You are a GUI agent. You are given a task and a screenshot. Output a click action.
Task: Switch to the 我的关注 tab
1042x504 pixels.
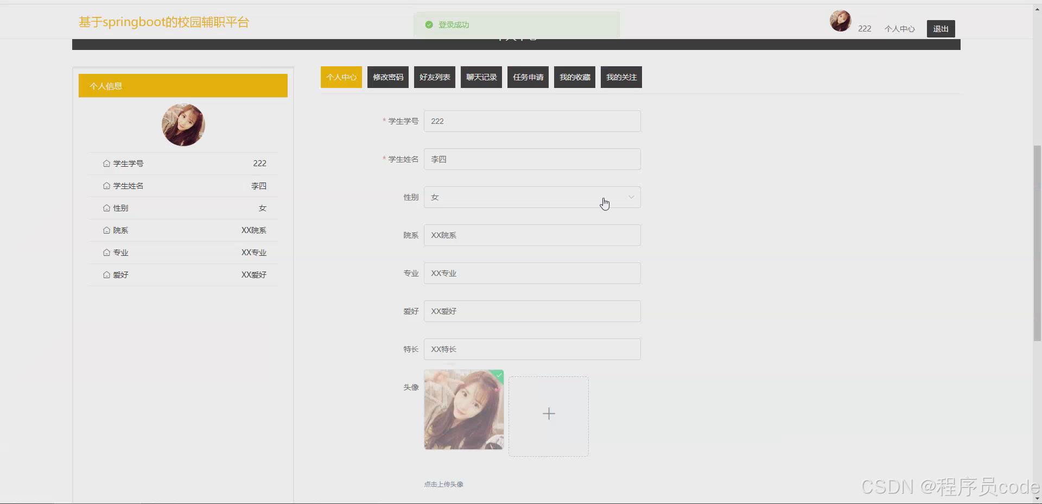click(x=621, y=77)
